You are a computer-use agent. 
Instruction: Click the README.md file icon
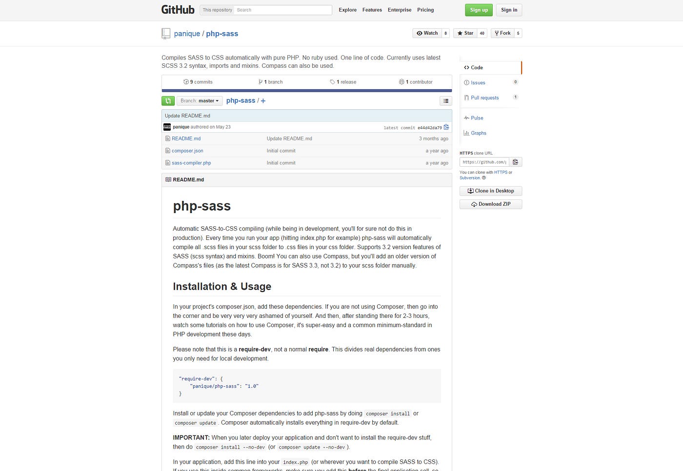click(168, 138)
